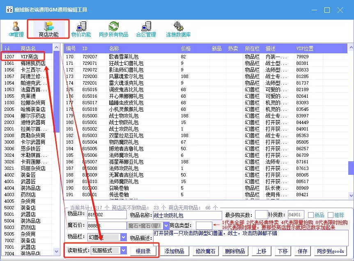Select the 雷火魂派克礼包 item row
The height and width of the screenshot is (261, 354).
pyautogui.click(x=205, y=83)
